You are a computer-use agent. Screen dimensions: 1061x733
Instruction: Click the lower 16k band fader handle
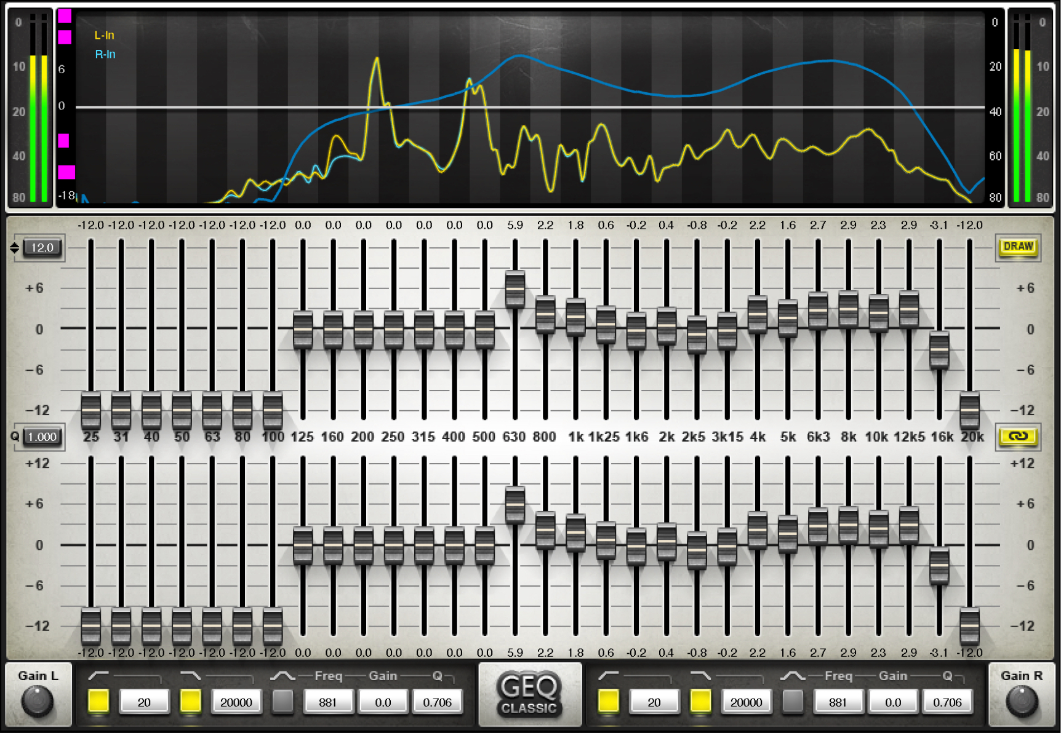tap(939, 566)
